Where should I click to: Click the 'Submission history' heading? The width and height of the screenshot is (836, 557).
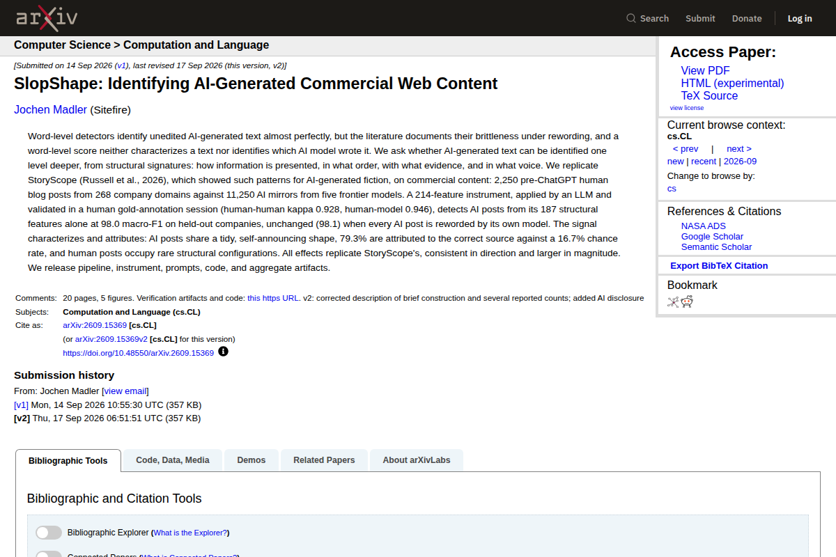(64, 375)
